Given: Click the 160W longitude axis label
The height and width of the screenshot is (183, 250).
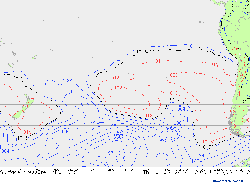Looking at the screenshot, I should click(74, 170).
